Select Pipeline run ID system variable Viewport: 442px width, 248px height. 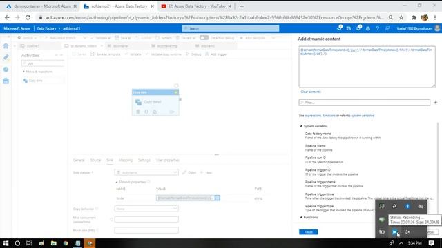[x=324, y=160]
